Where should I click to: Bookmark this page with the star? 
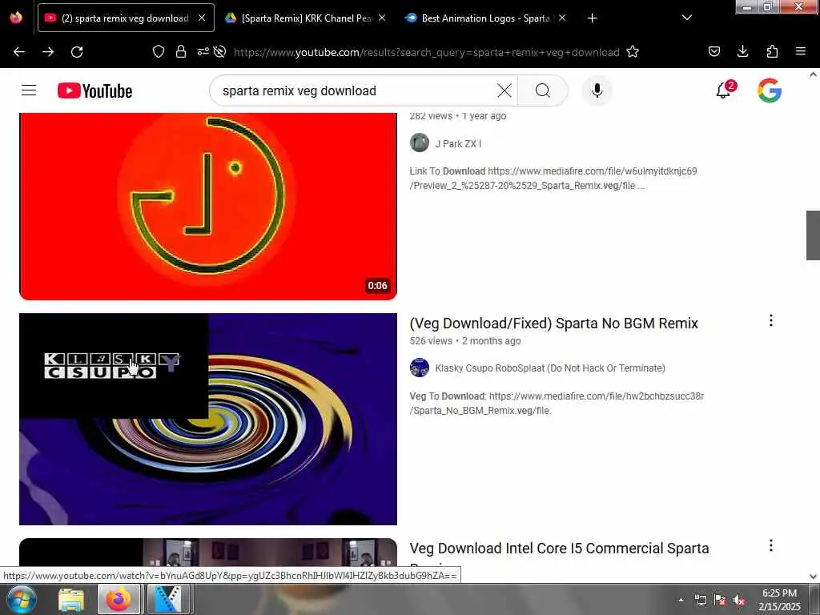tap(633, 52)
